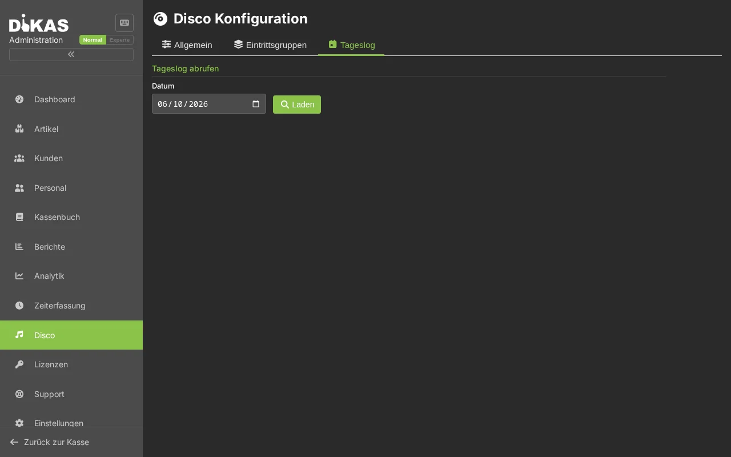Click the Administration label

click(x=36, y=40)
